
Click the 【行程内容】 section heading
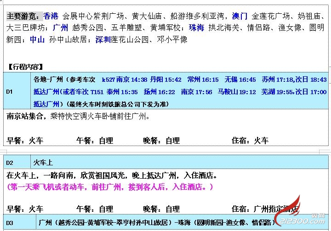pyautogui.click(x=26, y=67)
